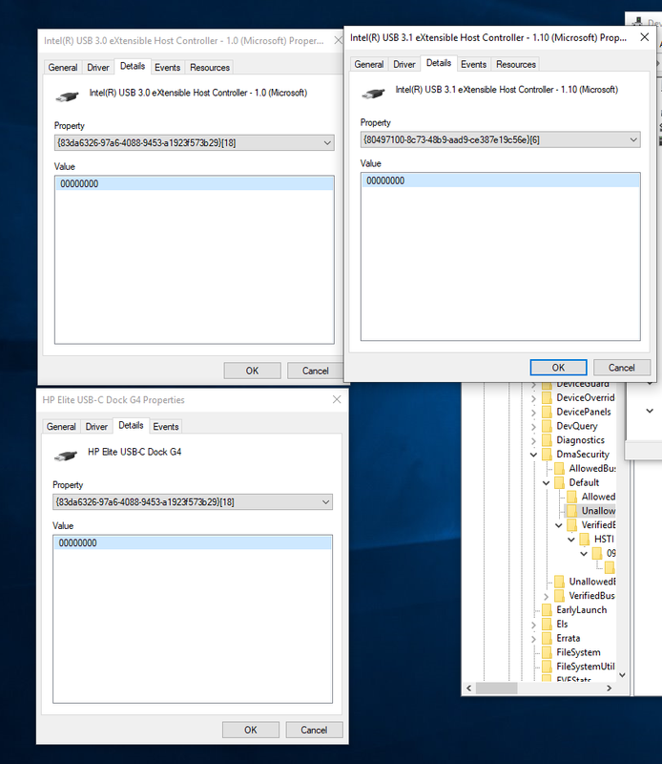The image size is (662, 764).
Task: Switch to Resources tab in USB 3.1 Controller window
Action: click(516, 64)
